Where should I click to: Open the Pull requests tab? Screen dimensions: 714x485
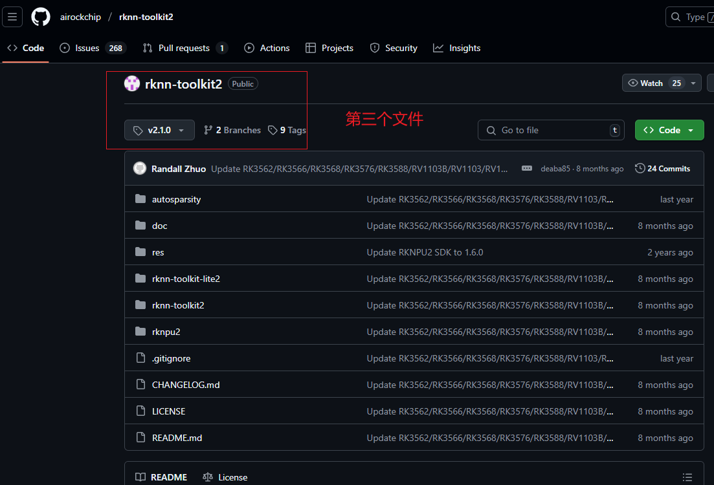185,48
